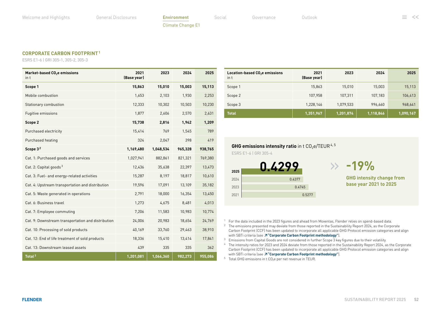This screenshot has width=441, height=312.
Task: Open the Welcome and Highlights section
Action: pyautogui.click(x=46, y=17)
